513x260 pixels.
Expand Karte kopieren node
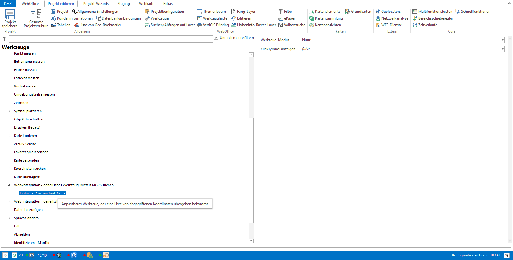click(9, 136)
